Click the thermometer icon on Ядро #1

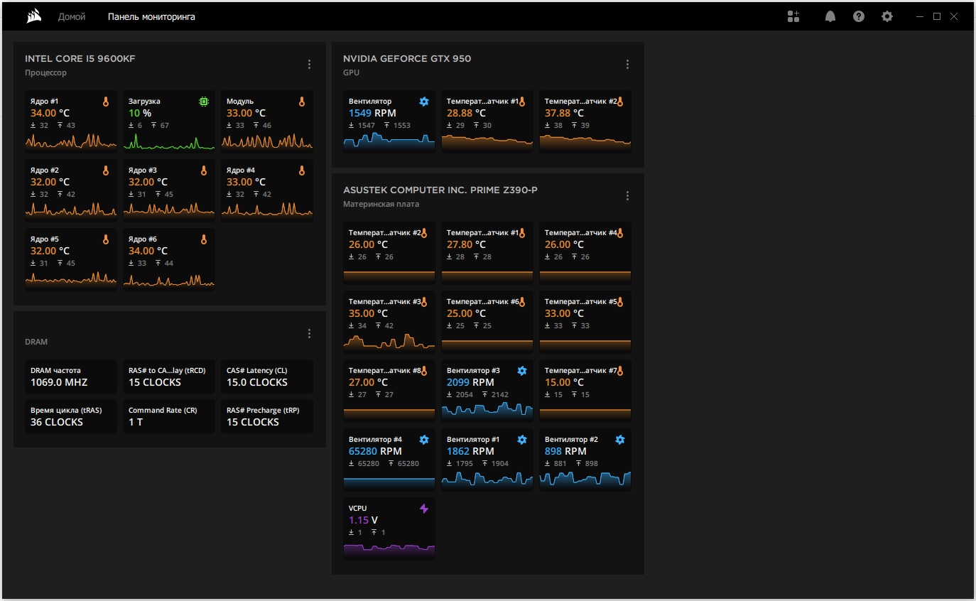pyautogui.click(x=106, y=102)
